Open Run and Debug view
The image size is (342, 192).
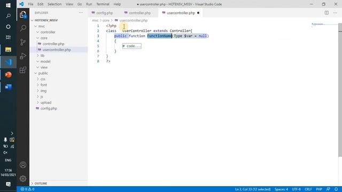[x=23, y=56]
